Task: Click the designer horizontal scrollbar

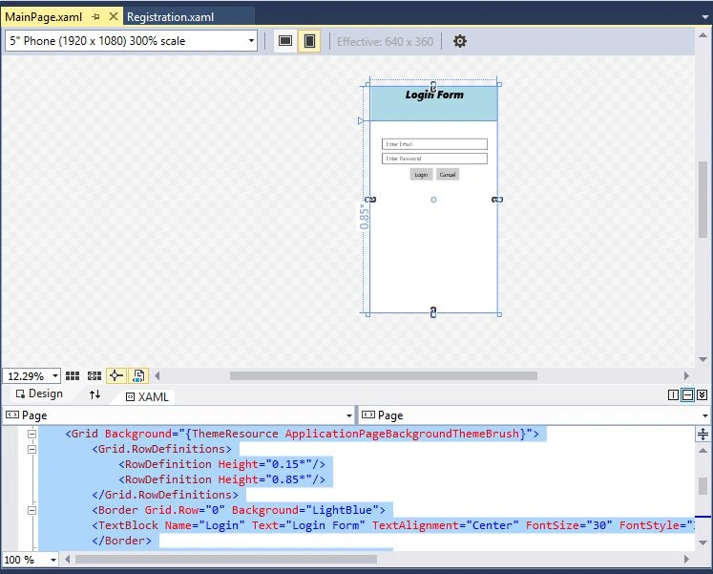Action: tap(384, 375)
